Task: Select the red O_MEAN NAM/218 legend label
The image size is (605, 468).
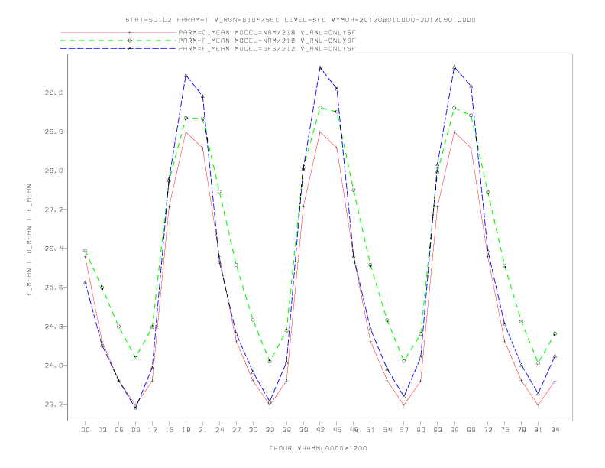Action: pyautogui.click(x=267, y=33)
